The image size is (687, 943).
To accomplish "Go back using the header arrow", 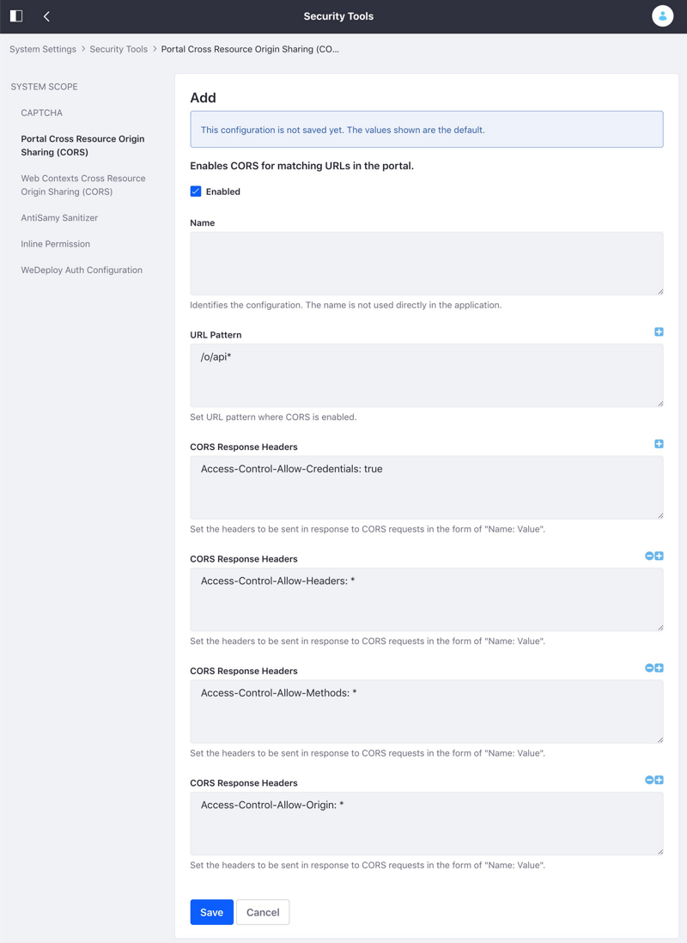I will [x=46, y=16].
